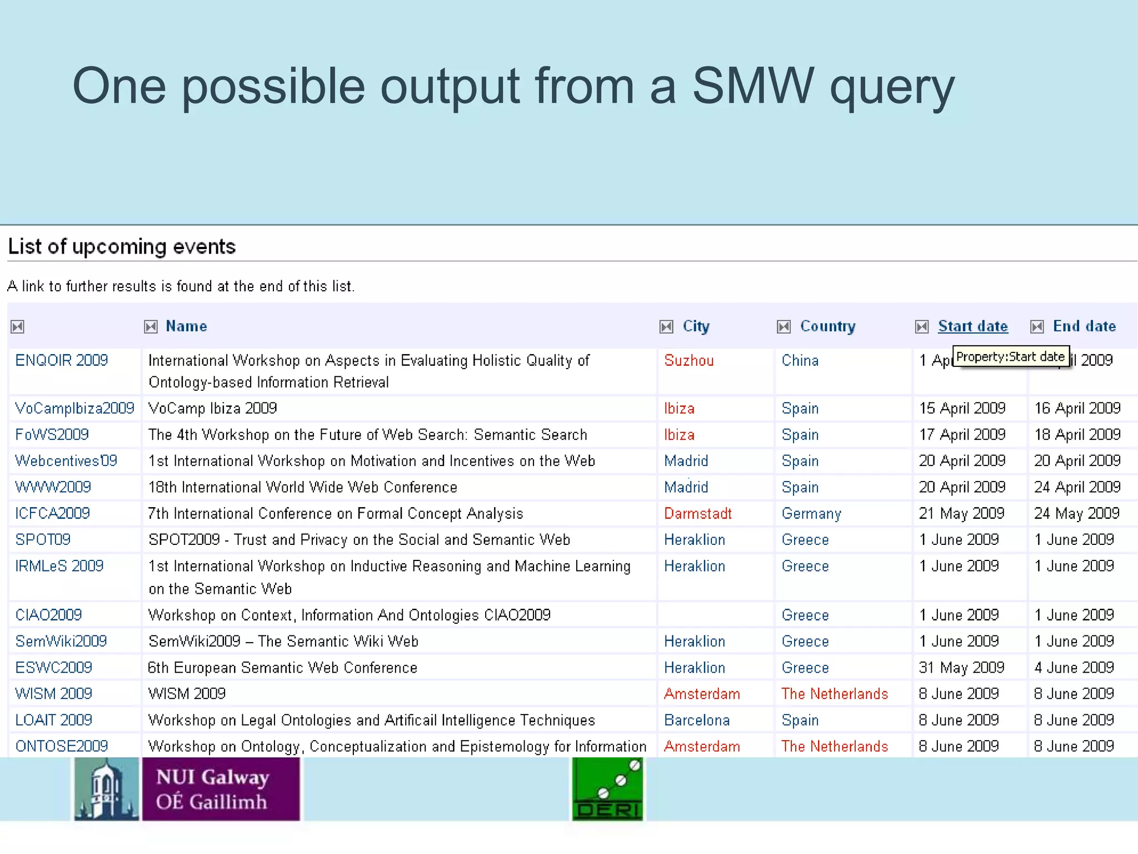1138x854 pixels.
Task: Open the End date column header
Action: pyautogui.click(x=1084, y=326)
